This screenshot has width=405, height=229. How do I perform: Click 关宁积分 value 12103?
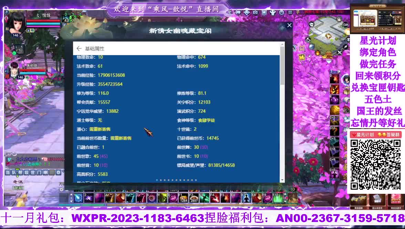coord(204,102)
